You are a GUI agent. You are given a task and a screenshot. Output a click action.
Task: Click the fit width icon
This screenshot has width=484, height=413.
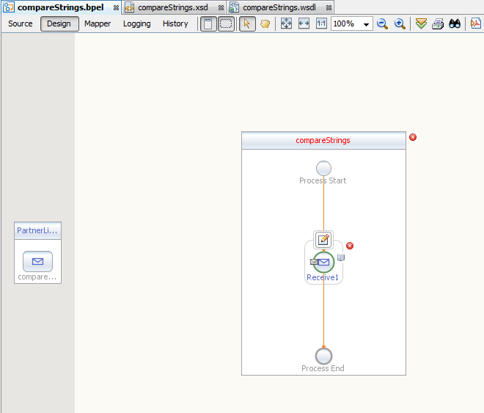(x=304, y=23)
